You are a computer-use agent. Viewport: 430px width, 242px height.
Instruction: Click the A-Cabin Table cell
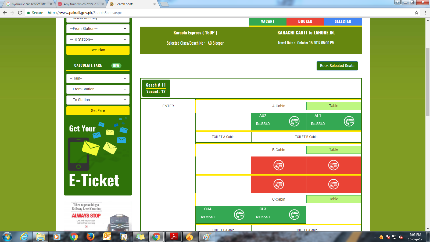[334, 106]
